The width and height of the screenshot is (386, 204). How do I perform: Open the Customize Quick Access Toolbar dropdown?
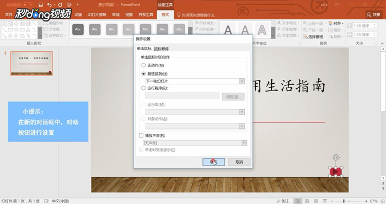tap(78, 4)
